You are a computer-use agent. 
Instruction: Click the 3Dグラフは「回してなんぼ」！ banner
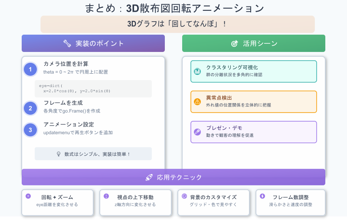pyautogui.click(x=177, y=24)
